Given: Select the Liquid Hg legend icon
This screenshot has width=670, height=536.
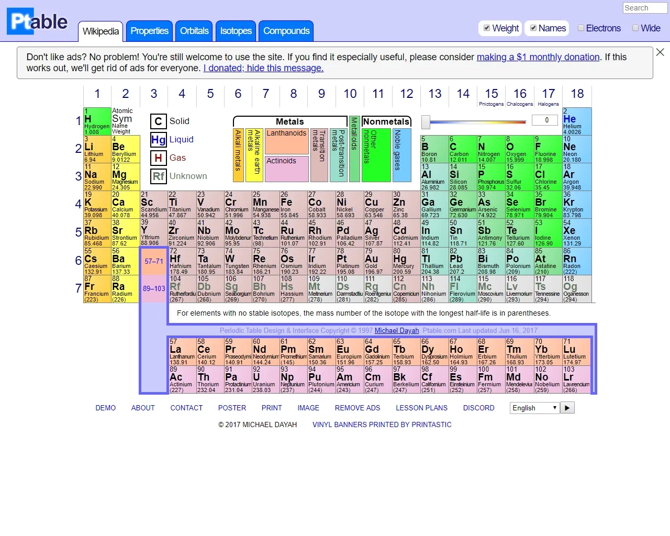Looking at the screenshot, I should click(158, 140).
